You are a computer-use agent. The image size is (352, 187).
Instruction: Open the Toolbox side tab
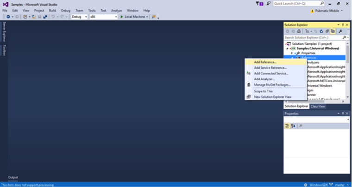tap(4, 50)
